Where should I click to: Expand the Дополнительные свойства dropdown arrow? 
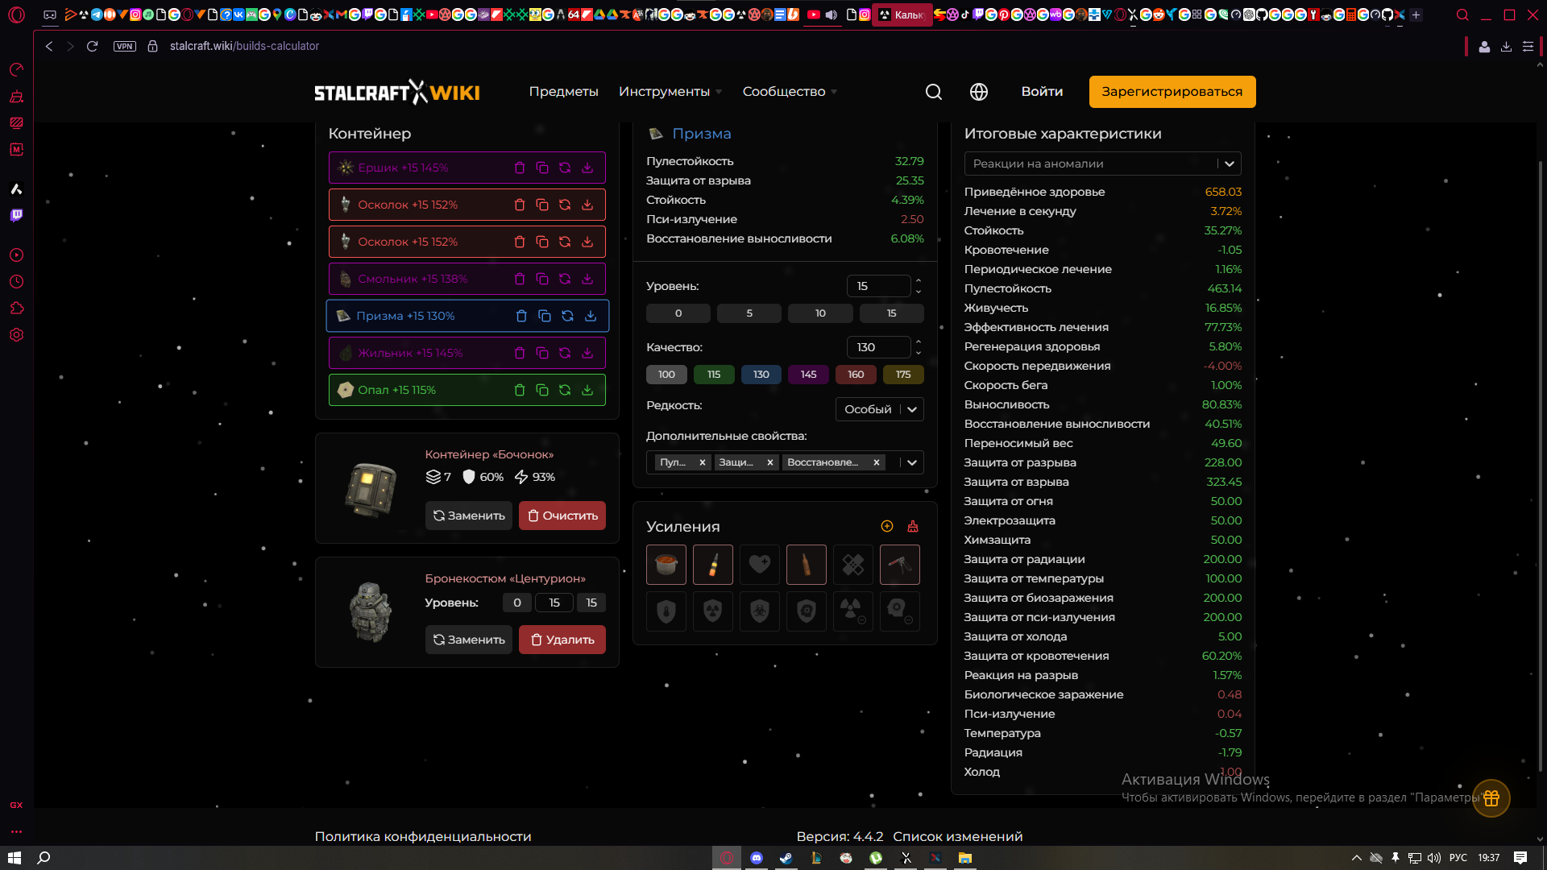click(912, 462)
